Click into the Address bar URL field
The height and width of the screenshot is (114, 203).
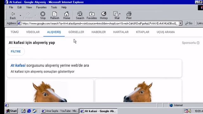(x=100, y=23)
